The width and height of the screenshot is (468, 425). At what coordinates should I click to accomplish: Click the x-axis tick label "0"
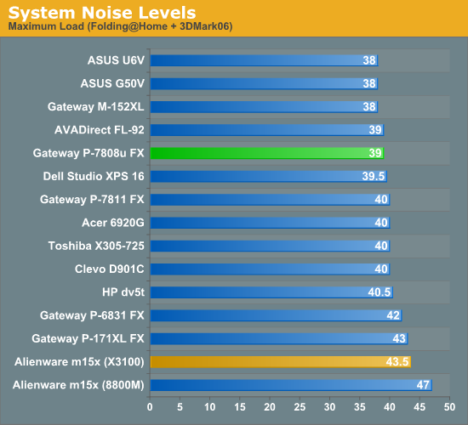pyautogui.click(x=150, y=407)
